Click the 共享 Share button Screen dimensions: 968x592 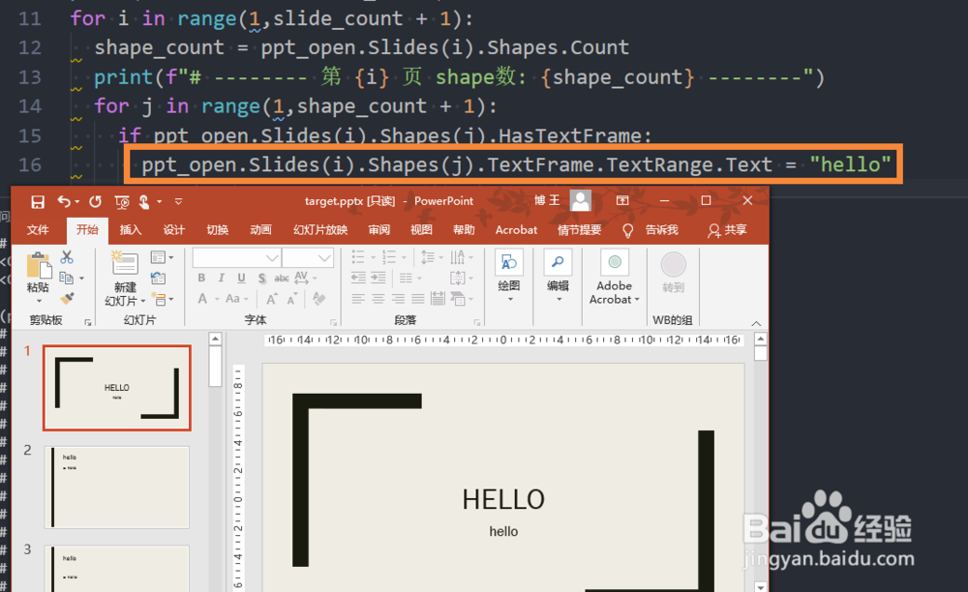[728, 230]
